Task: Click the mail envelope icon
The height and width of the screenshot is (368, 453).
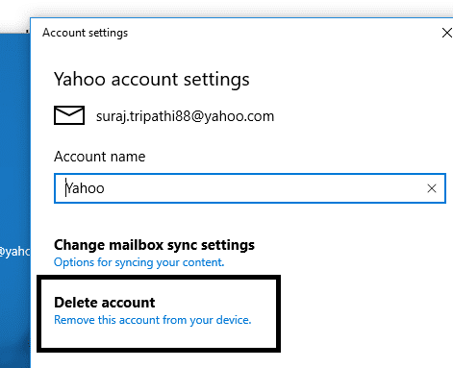Action: [x=69, y=115]
